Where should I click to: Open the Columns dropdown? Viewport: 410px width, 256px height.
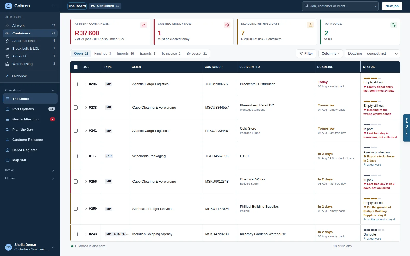point(331,54)
